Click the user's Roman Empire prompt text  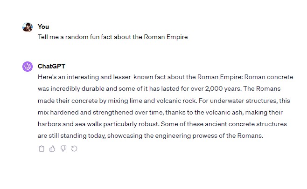[x=112, y=37]
